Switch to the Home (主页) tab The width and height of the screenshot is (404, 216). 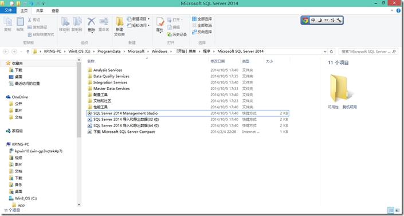coord(24,10)
